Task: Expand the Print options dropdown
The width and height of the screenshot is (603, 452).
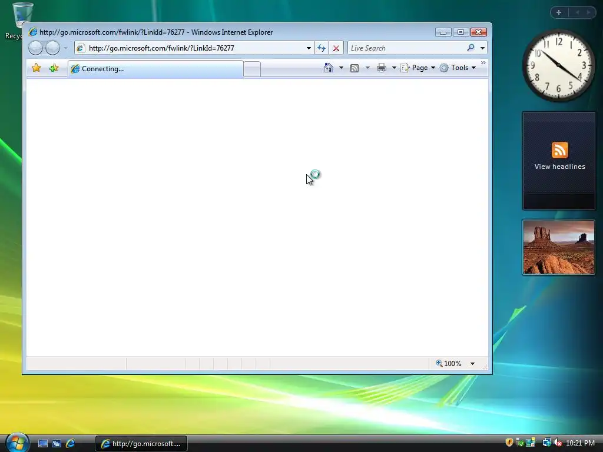Action: 394,68
